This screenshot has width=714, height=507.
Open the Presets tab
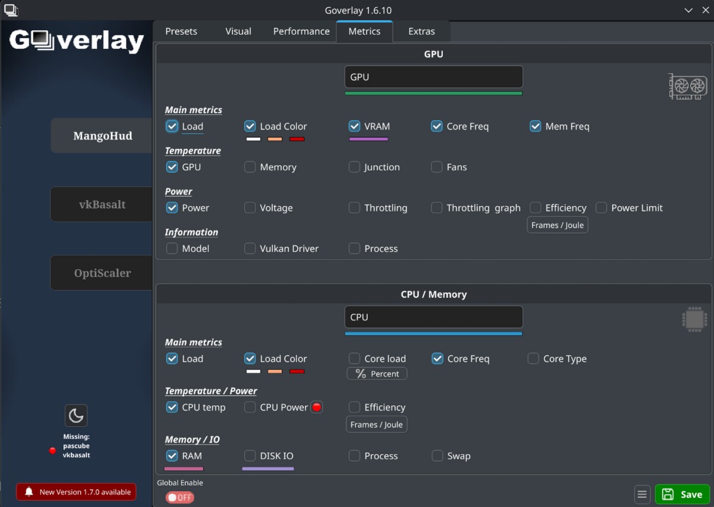[181, 32]
